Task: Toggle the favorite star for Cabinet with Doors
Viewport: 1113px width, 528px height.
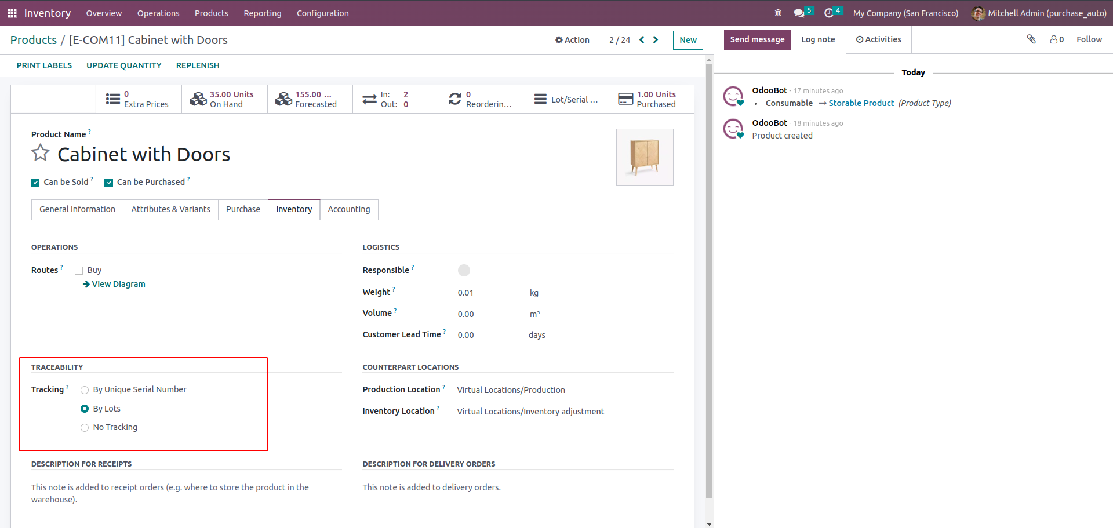Action: 41,154
